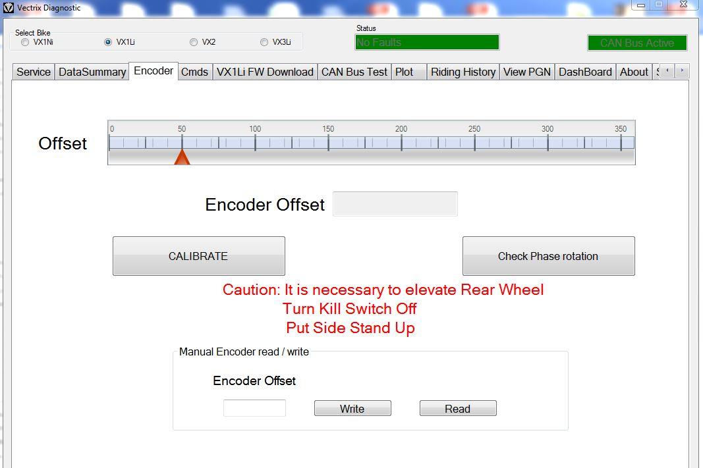The image size is (703, 468).
Task: Select the VX1Ni bike radio button
Action: 24,42
